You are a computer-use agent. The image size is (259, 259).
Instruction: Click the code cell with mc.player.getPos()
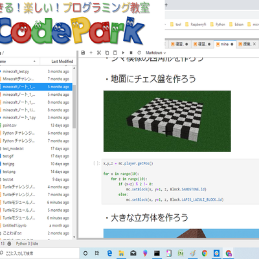(180, 181)
